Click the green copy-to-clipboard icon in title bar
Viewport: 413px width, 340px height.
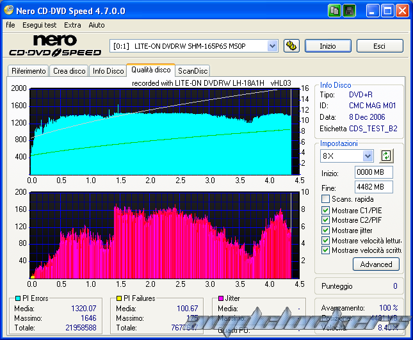(x=335, y=11)
